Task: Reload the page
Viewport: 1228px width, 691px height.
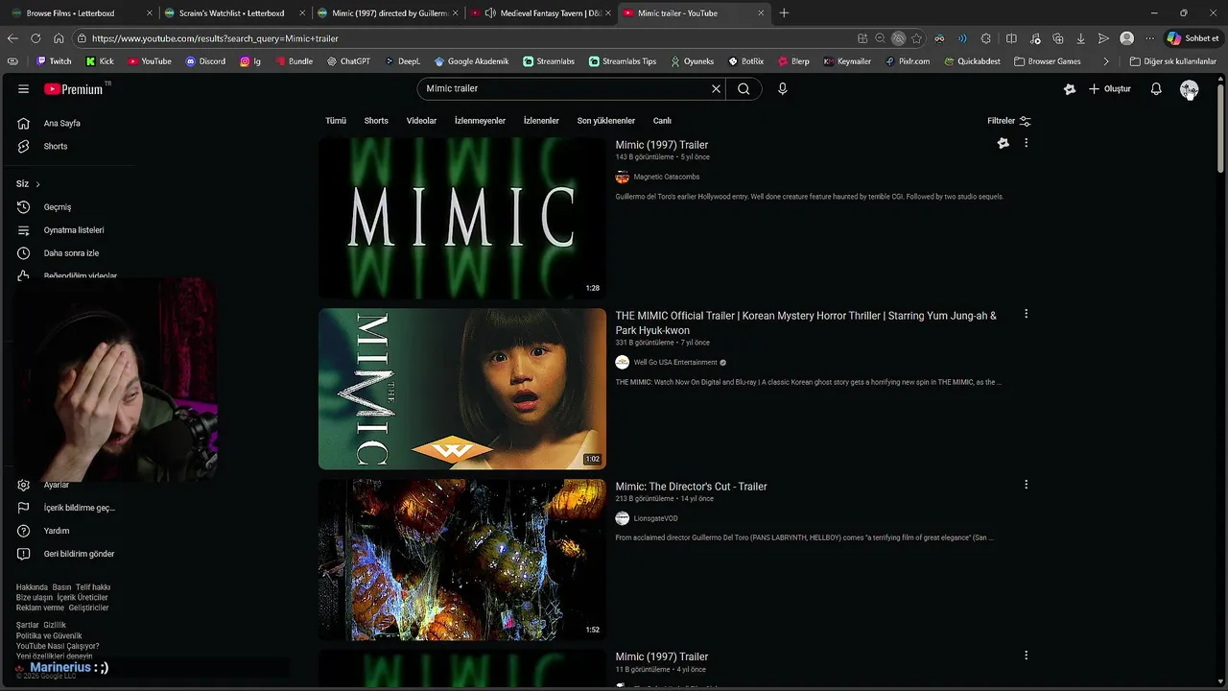Action: pos(35,38)
